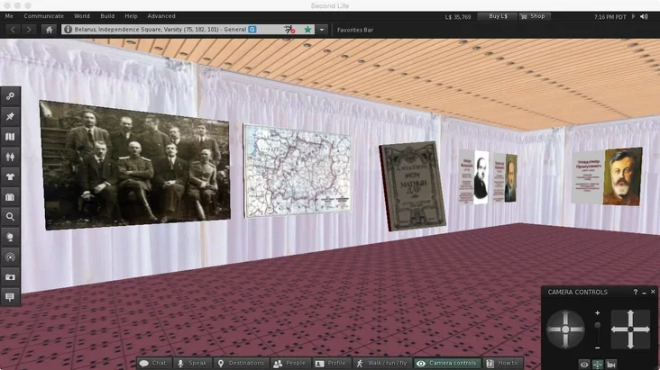Click the Shop button
Screen dimensions: 660x370
pos(534,16)
